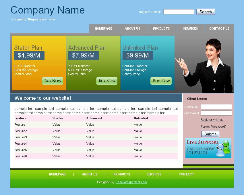Select the Feature4 row label
This screenshot has width=244, height=195.
click(x=21, y=144)
